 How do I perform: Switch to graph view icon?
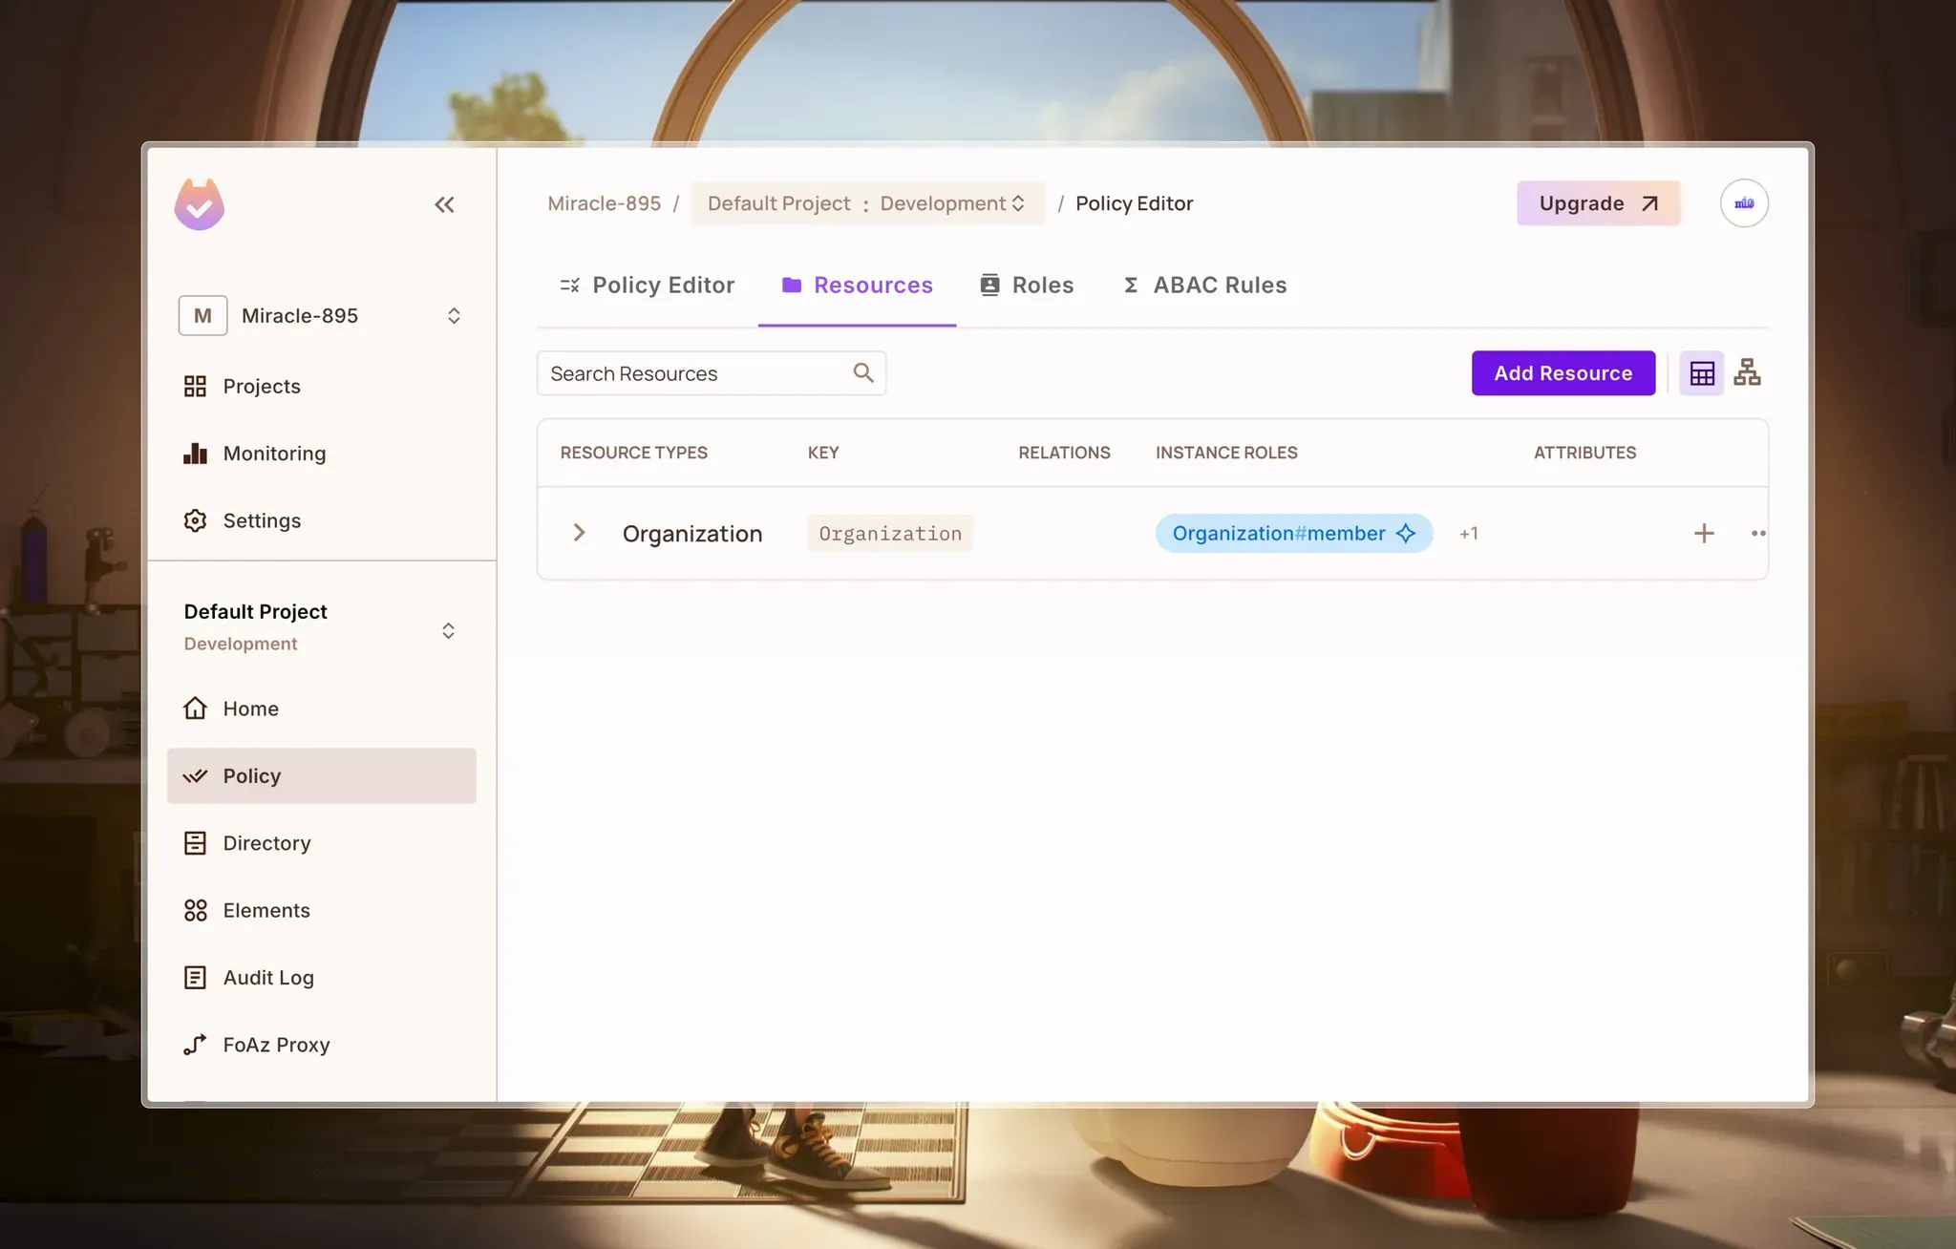(1747, 372)
